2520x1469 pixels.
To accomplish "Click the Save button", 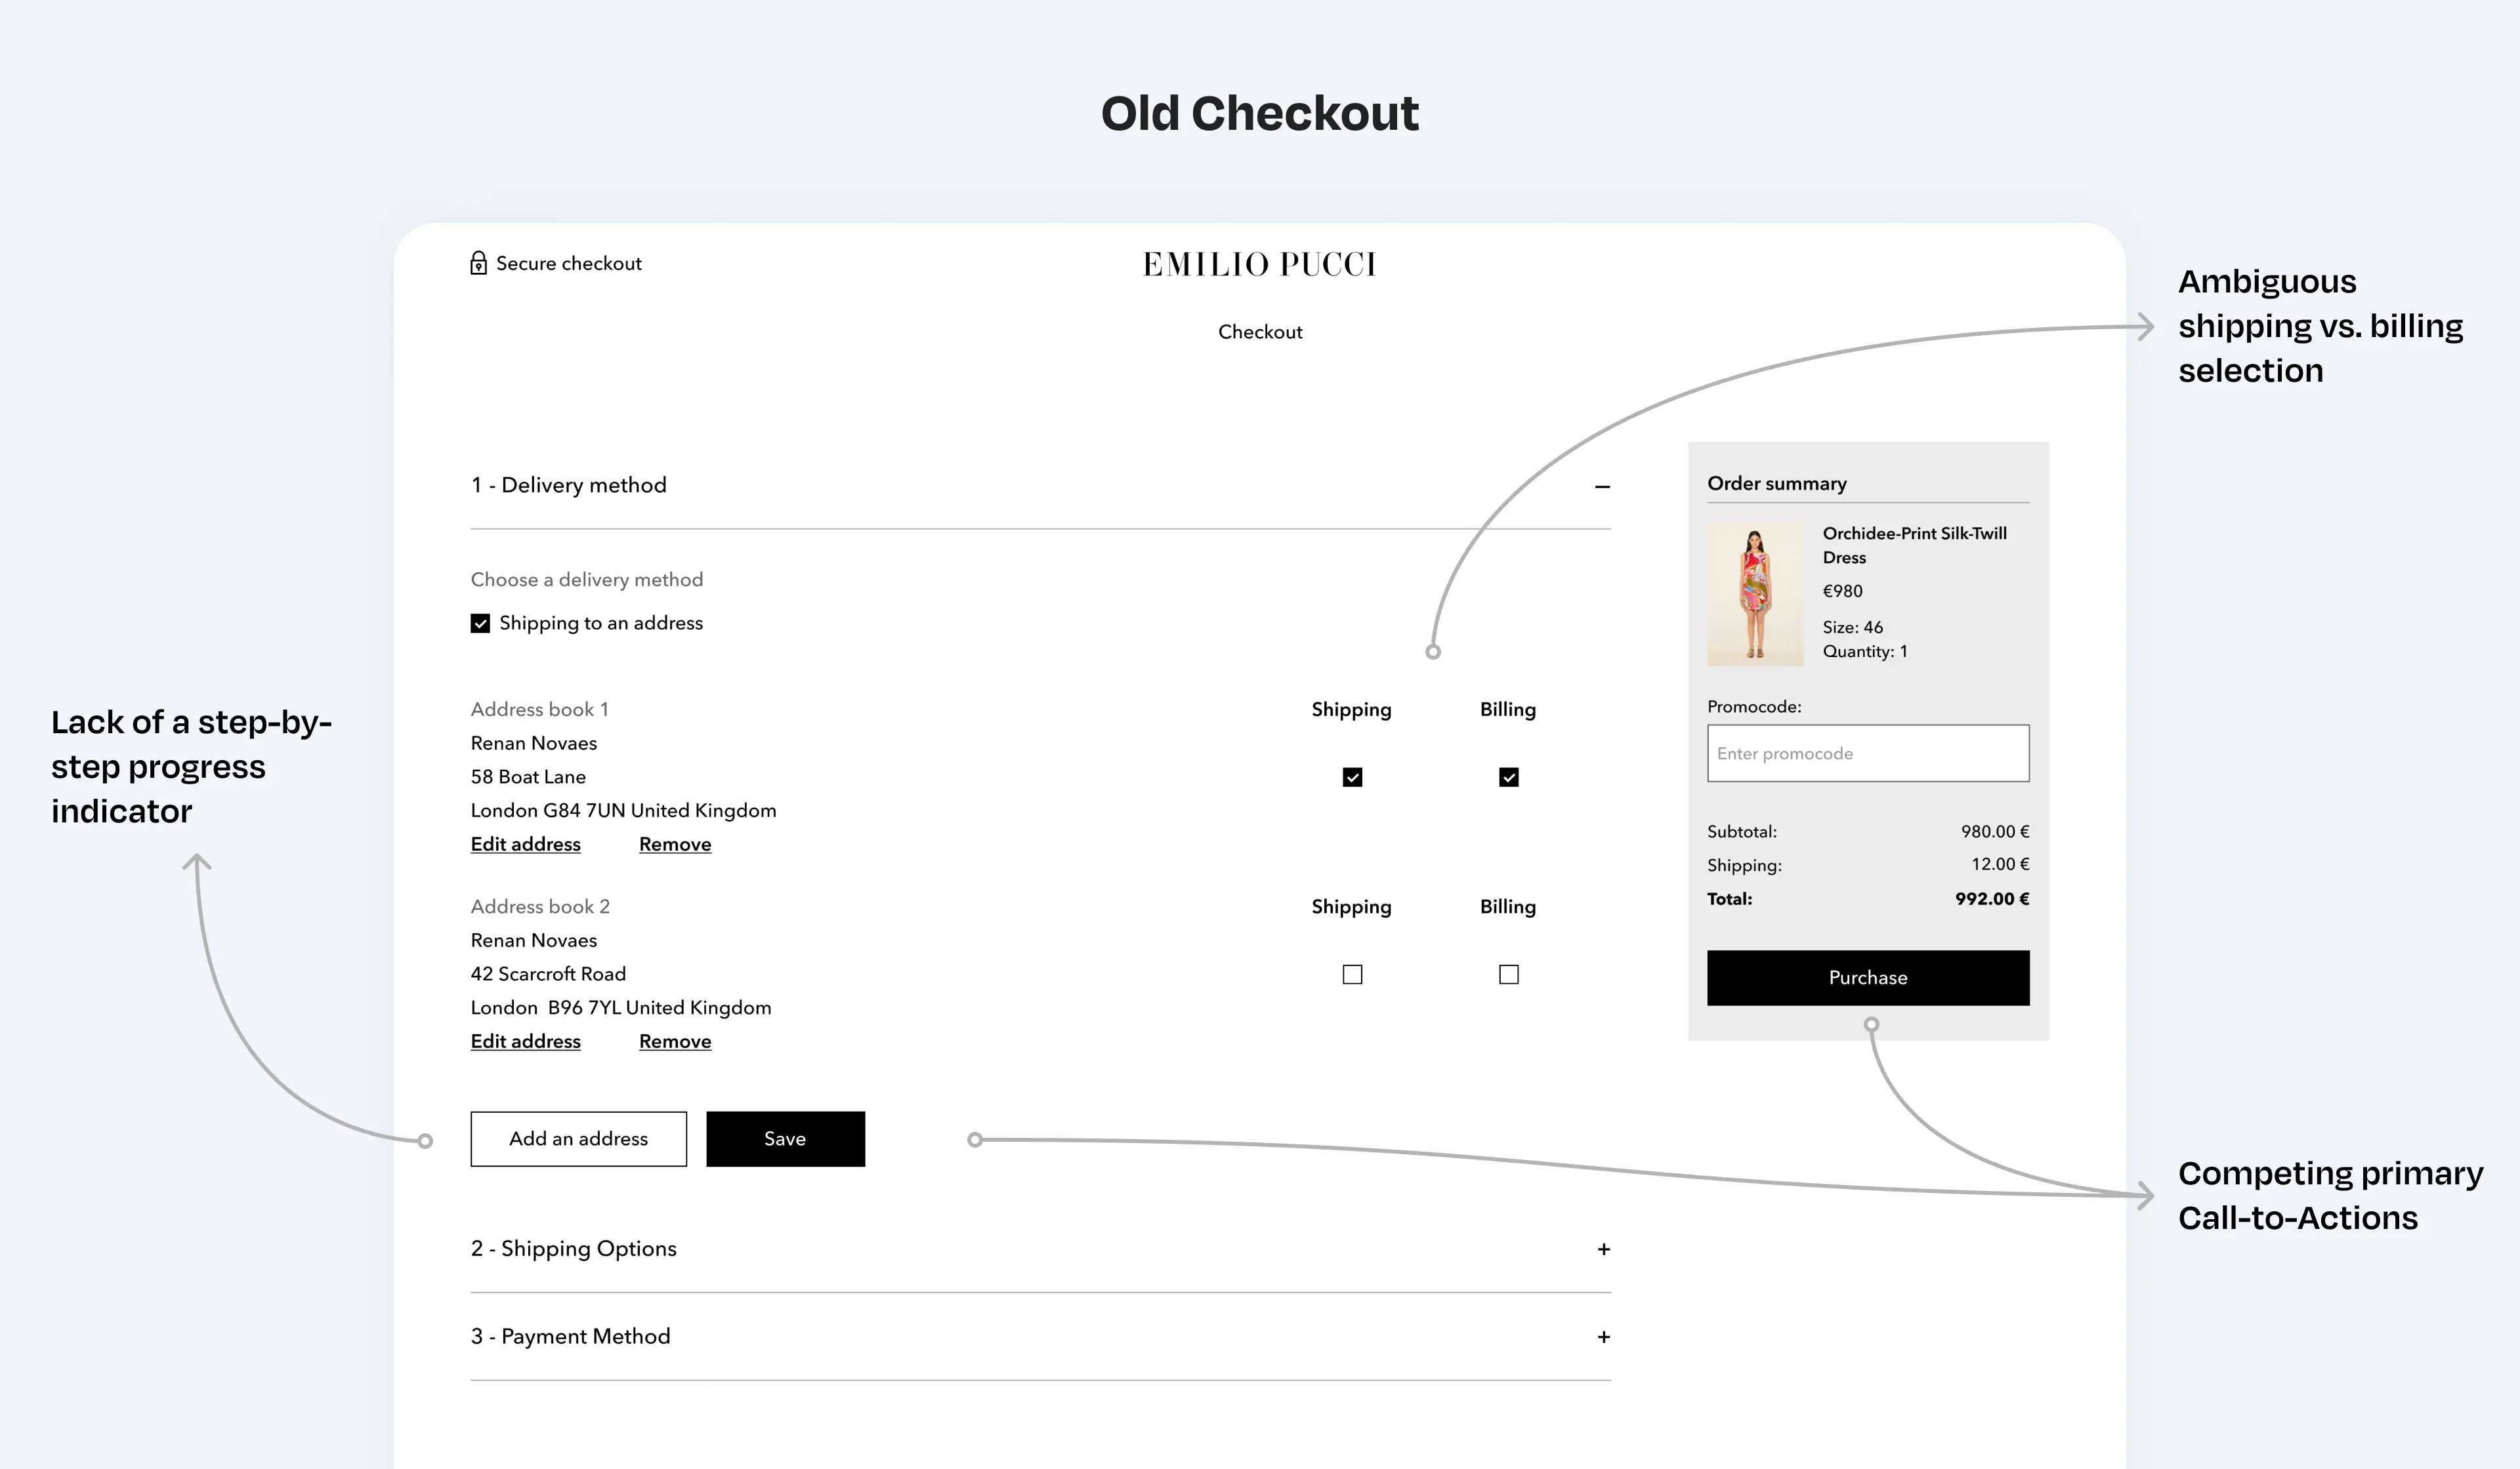I will (x=785, y=1138).
